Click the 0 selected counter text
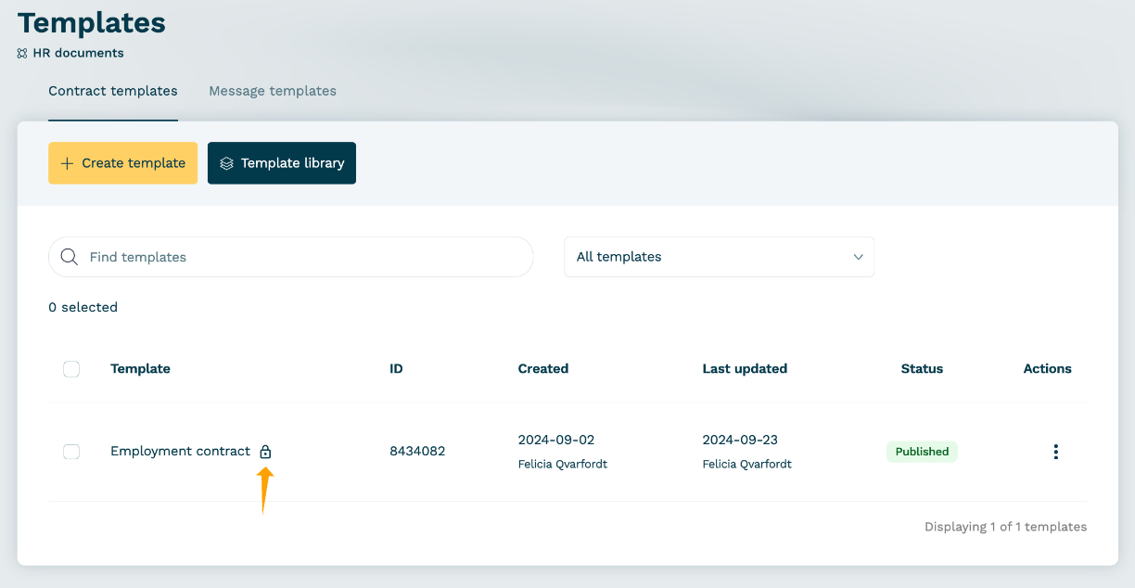This screenshot has width=1135, height=588. 83,307
